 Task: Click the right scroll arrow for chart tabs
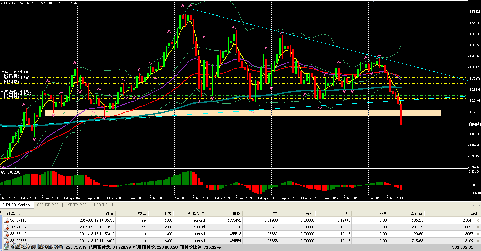coord(479,205)
